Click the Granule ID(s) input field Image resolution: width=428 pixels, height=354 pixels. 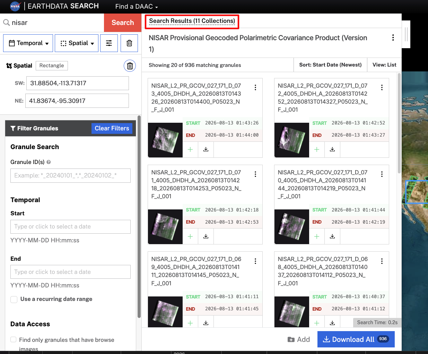(x=70, y=175)
